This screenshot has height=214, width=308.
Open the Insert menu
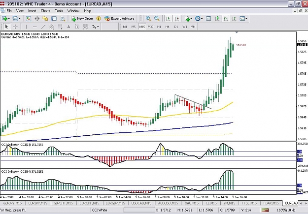pos(32,11)
